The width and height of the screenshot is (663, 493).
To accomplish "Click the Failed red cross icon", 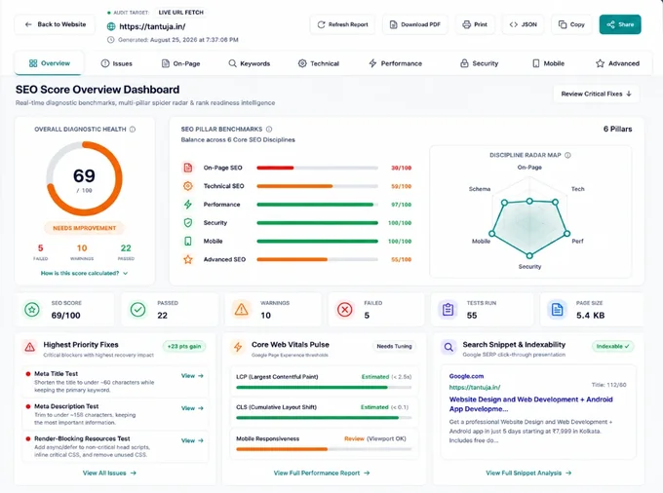I will pos(345,310).
